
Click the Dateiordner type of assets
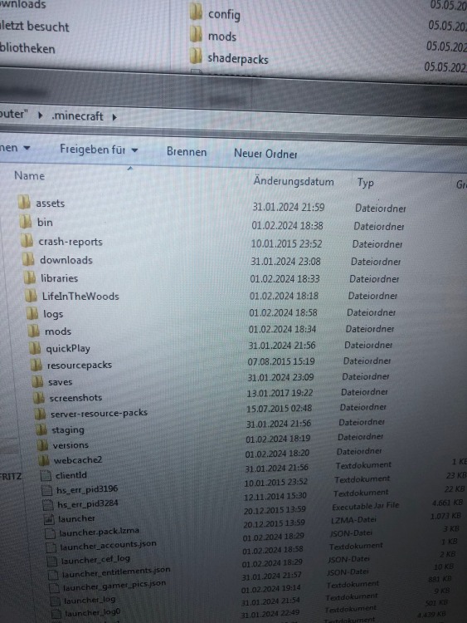[380, 208]
